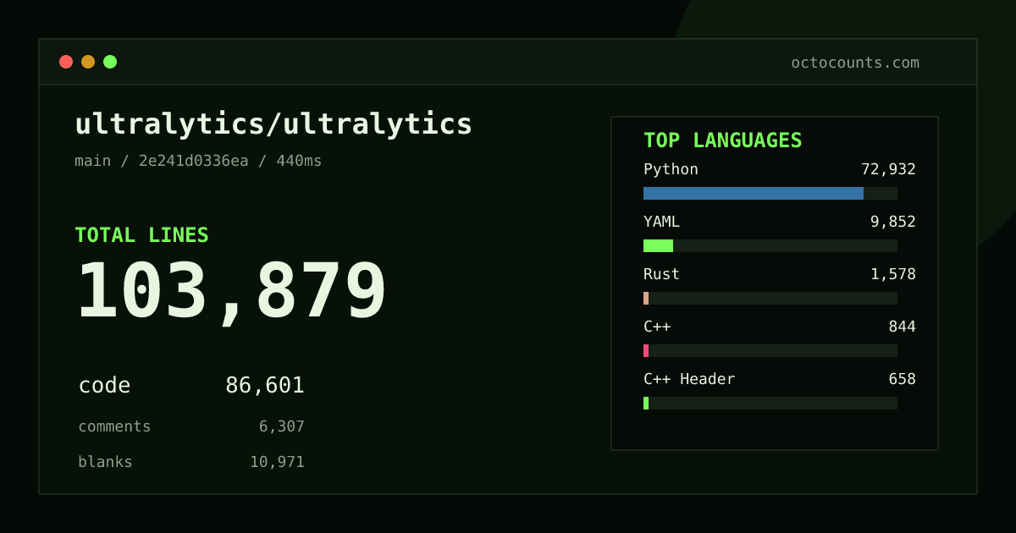Click the Rust language label
Viewport: 1016px width, 533px height.
click(x=661, y=274)
